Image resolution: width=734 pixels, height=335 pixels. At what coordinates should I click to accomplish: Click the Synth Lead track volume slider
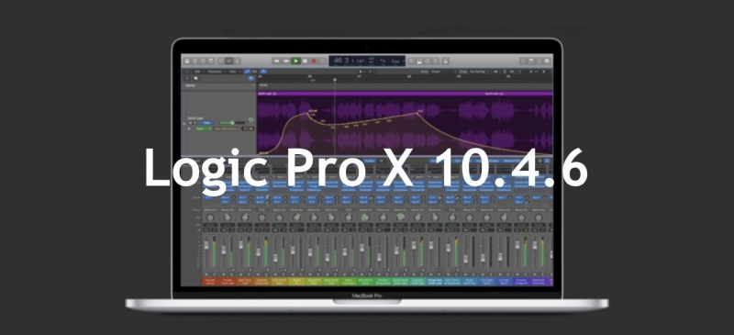(x=232, y=123)
